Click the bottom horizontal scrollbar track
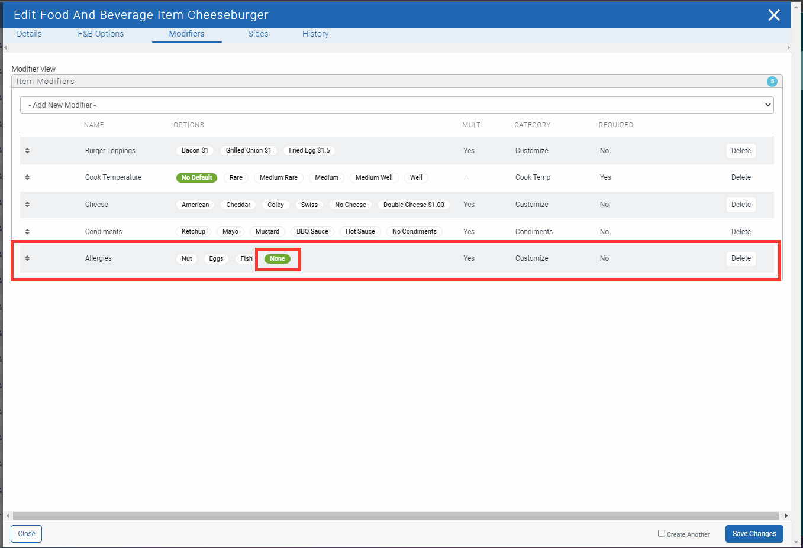 (x=395, y=515)
